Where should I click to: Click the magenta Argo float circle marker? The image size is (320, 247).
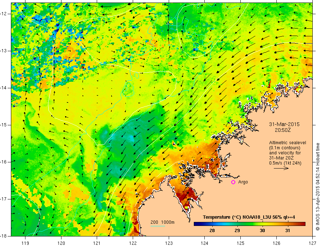click(233, 182)
